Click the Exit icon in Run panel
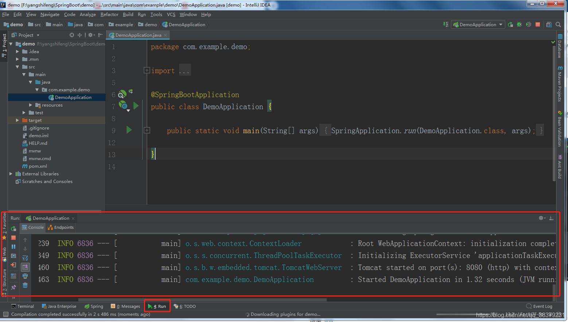 coord(13,265)
